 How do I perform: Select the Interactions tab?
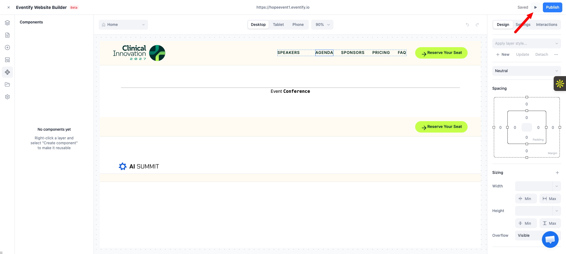pyautogui.click(x=547, y=25)
